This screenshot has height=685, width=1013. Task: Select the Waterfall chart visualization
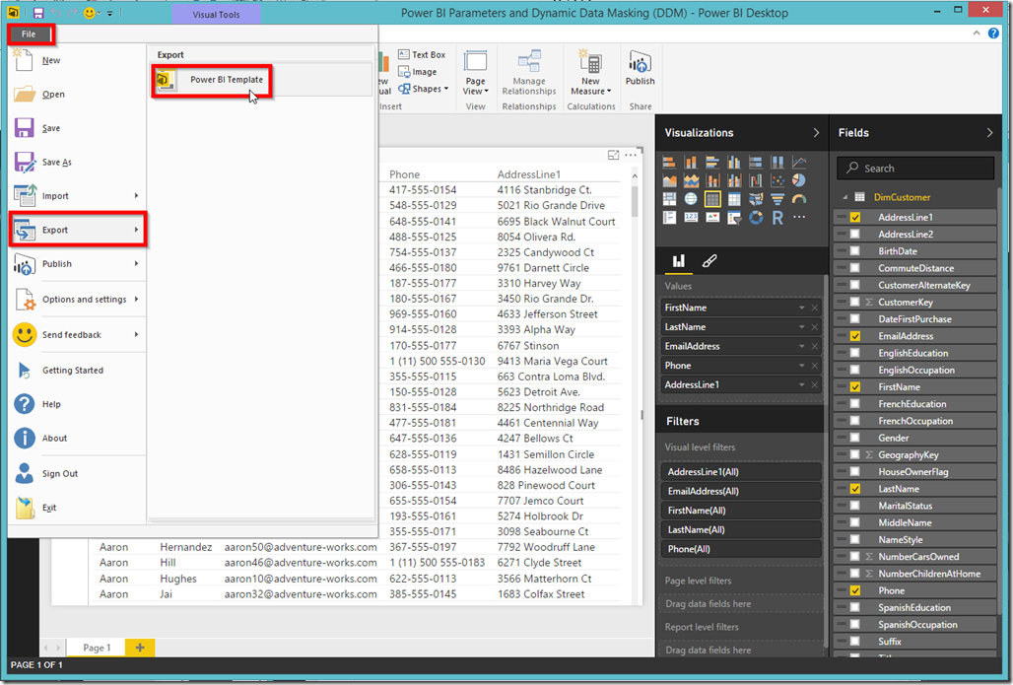point(756,180)
